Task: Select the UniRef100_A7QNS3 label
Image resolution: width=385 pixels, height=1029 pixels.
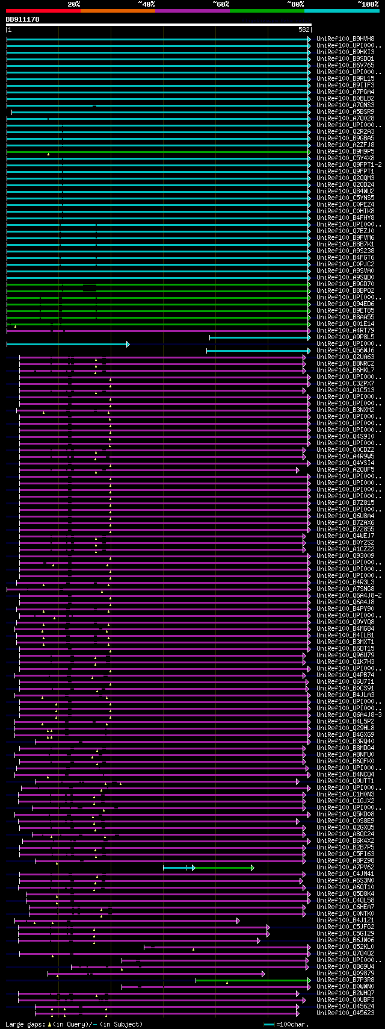Action: (345, 105)
